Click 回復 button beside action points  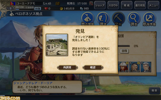tap(38, 8)
